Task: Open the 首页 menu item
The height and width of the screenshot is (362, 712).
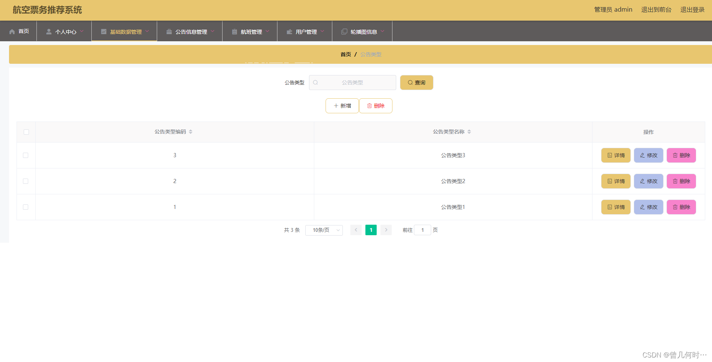Action: (18, 31)
